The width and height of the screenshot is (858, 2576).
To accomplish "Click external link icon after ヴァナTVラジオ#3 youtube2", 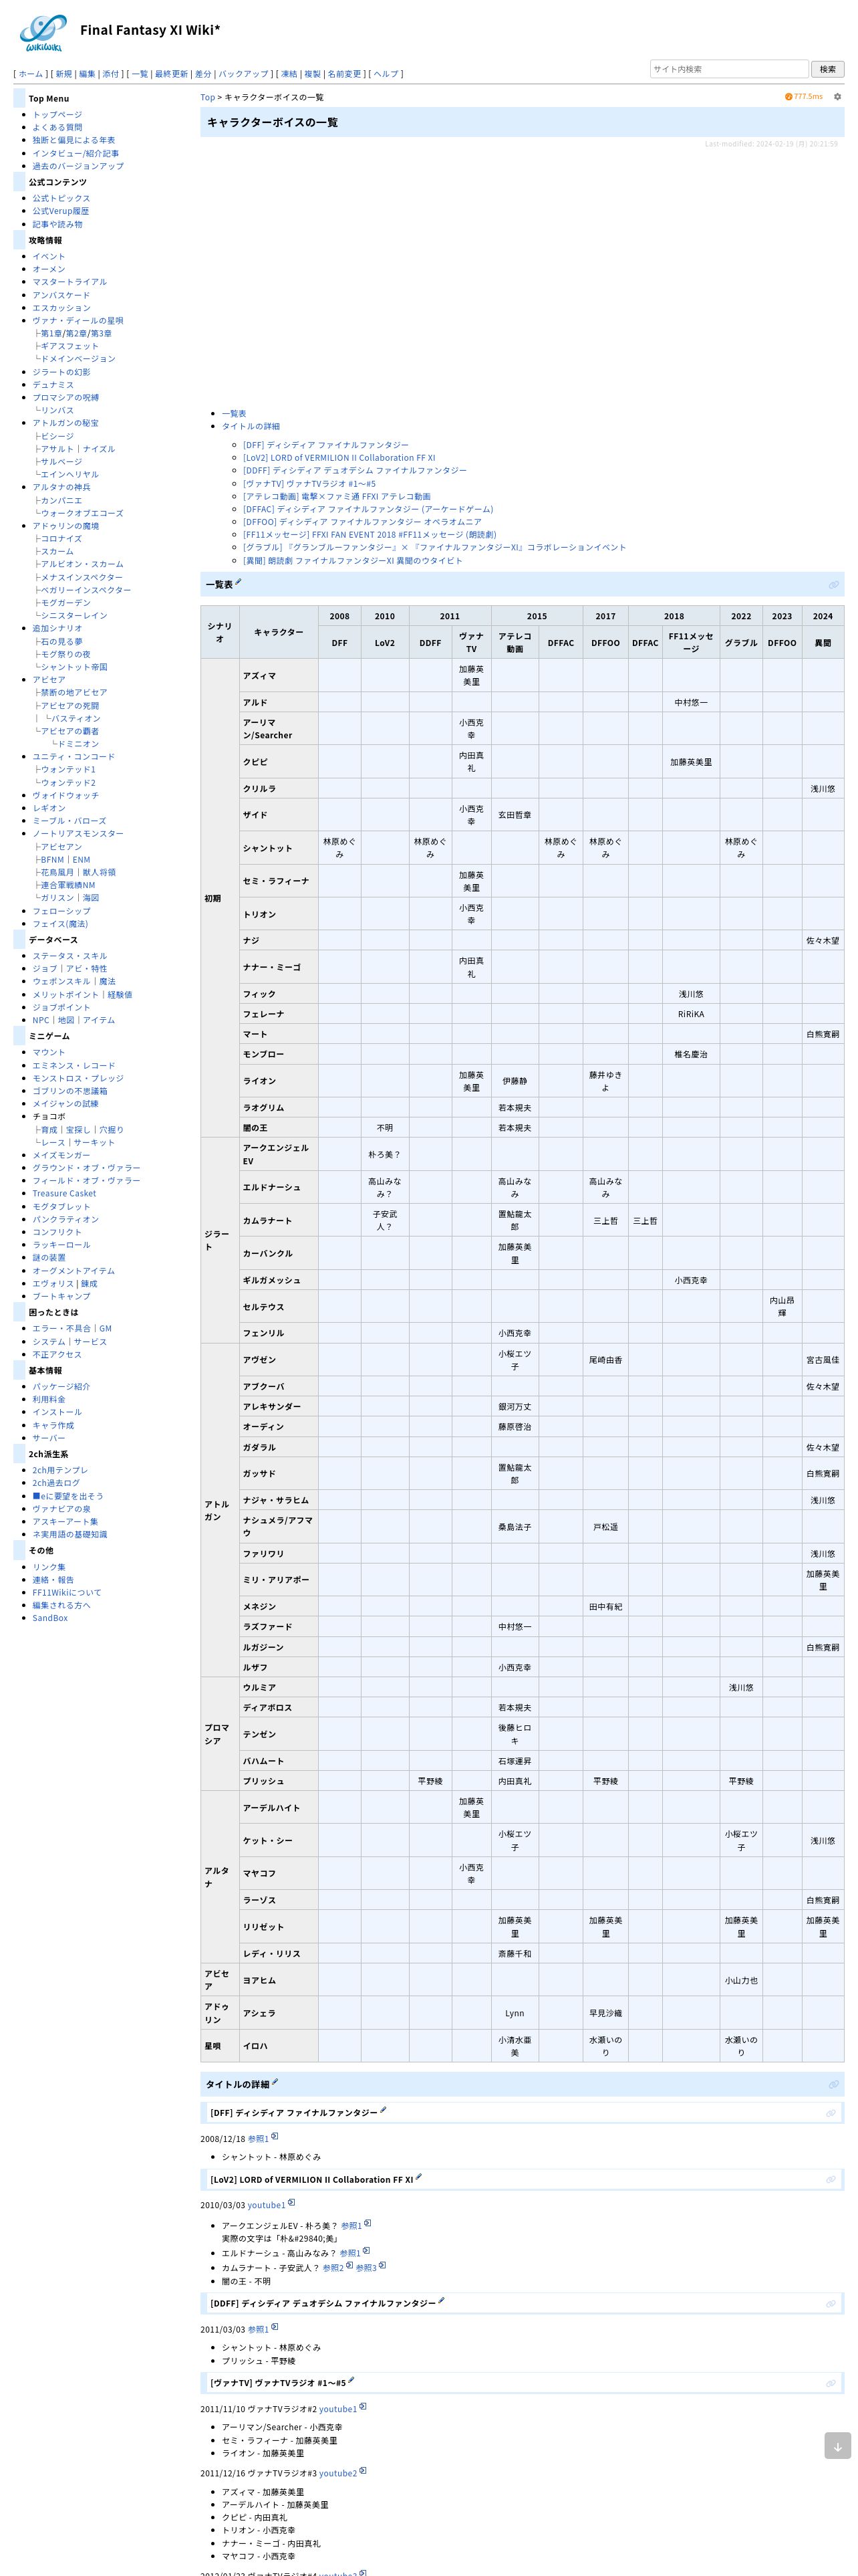I will pos(364,2471).
